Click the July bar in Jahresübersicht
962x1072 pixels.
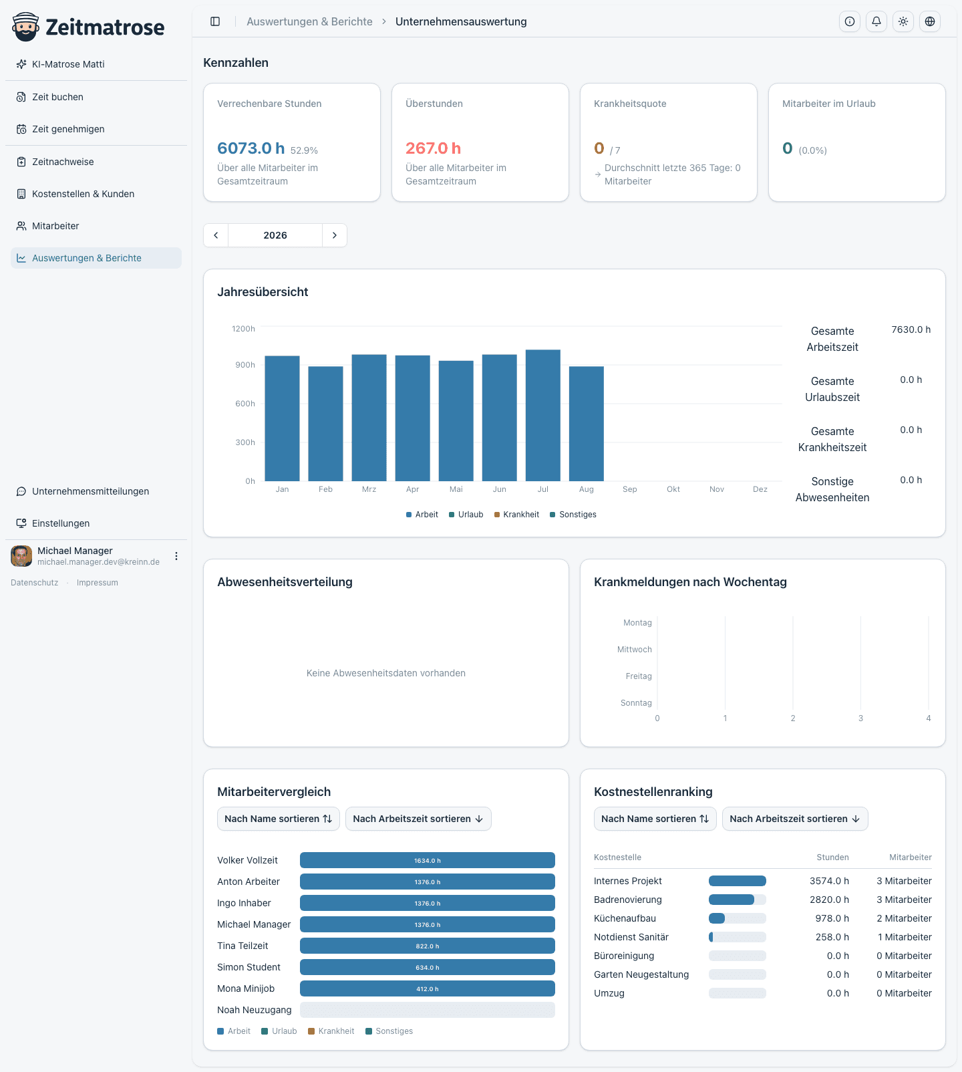click(543, 415)
